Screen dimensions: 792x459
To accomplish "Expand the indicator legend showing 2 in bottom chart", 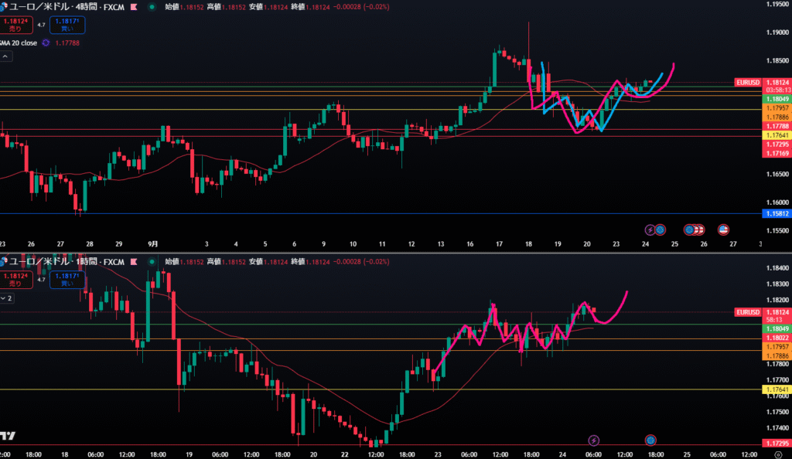I will click(6, 297).
